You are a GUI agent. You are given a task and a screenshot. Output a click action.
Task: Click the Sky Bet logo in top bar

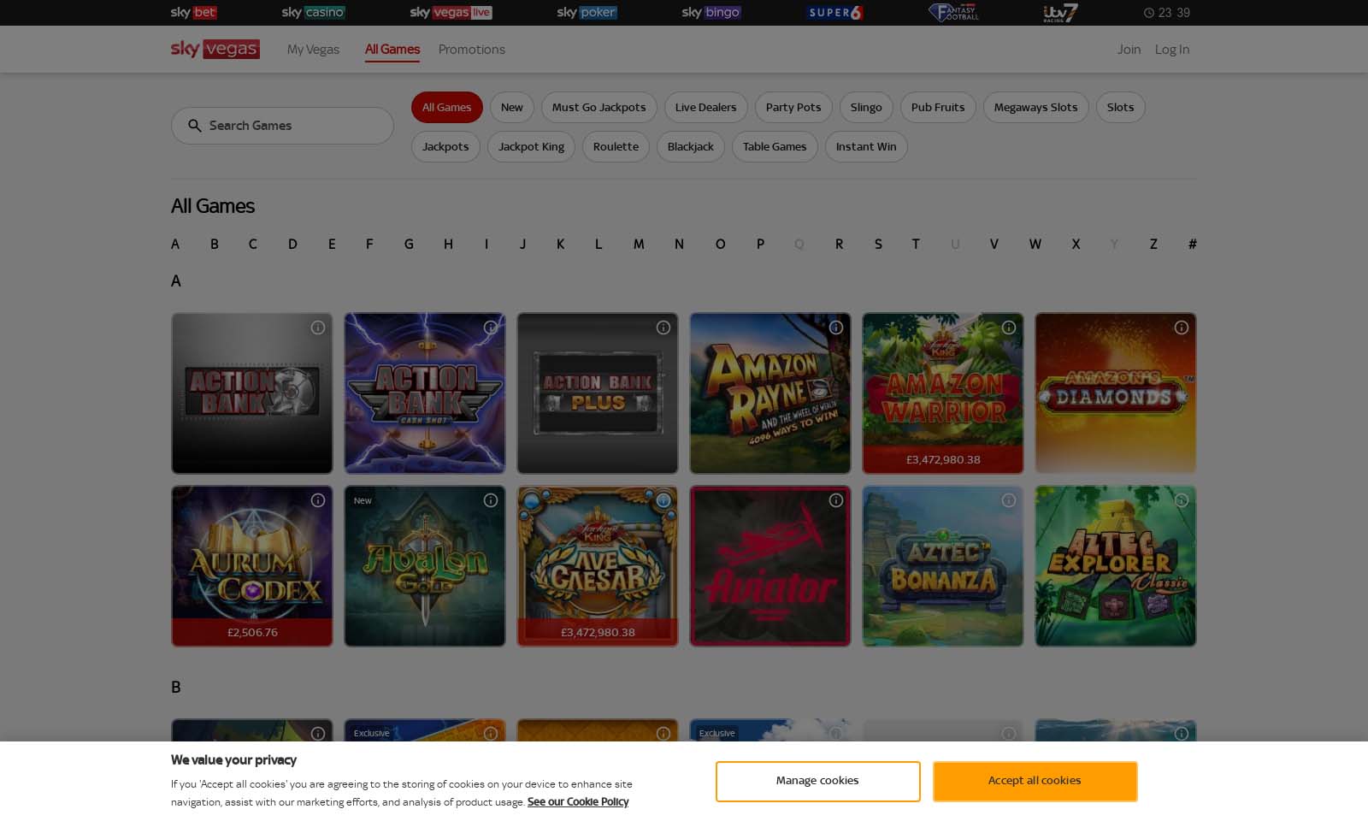click(x=194, y=13)
